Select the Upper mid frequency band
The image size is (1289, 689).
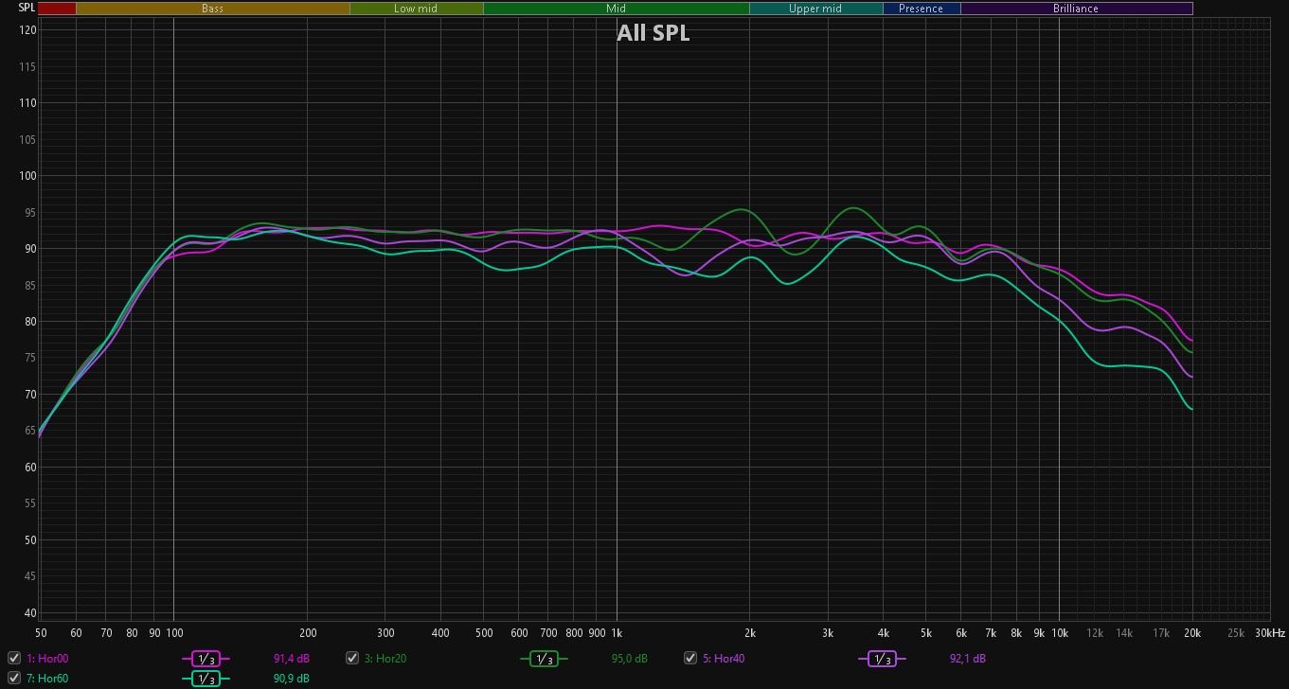pyautogui.click(x=815, y=9)
